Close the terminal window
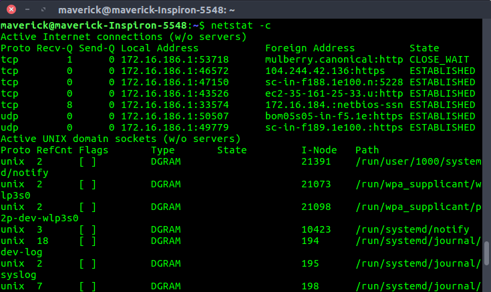The width and height of the screenshot is (491, 292). [x=10, y=10]
